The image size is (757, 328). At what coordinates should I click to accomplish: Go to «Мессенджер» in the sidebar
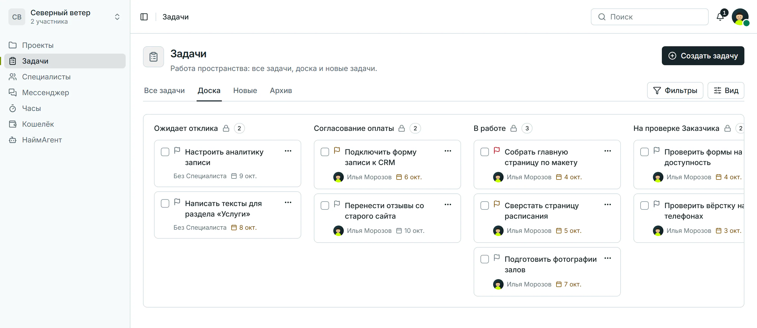(65, 93)
